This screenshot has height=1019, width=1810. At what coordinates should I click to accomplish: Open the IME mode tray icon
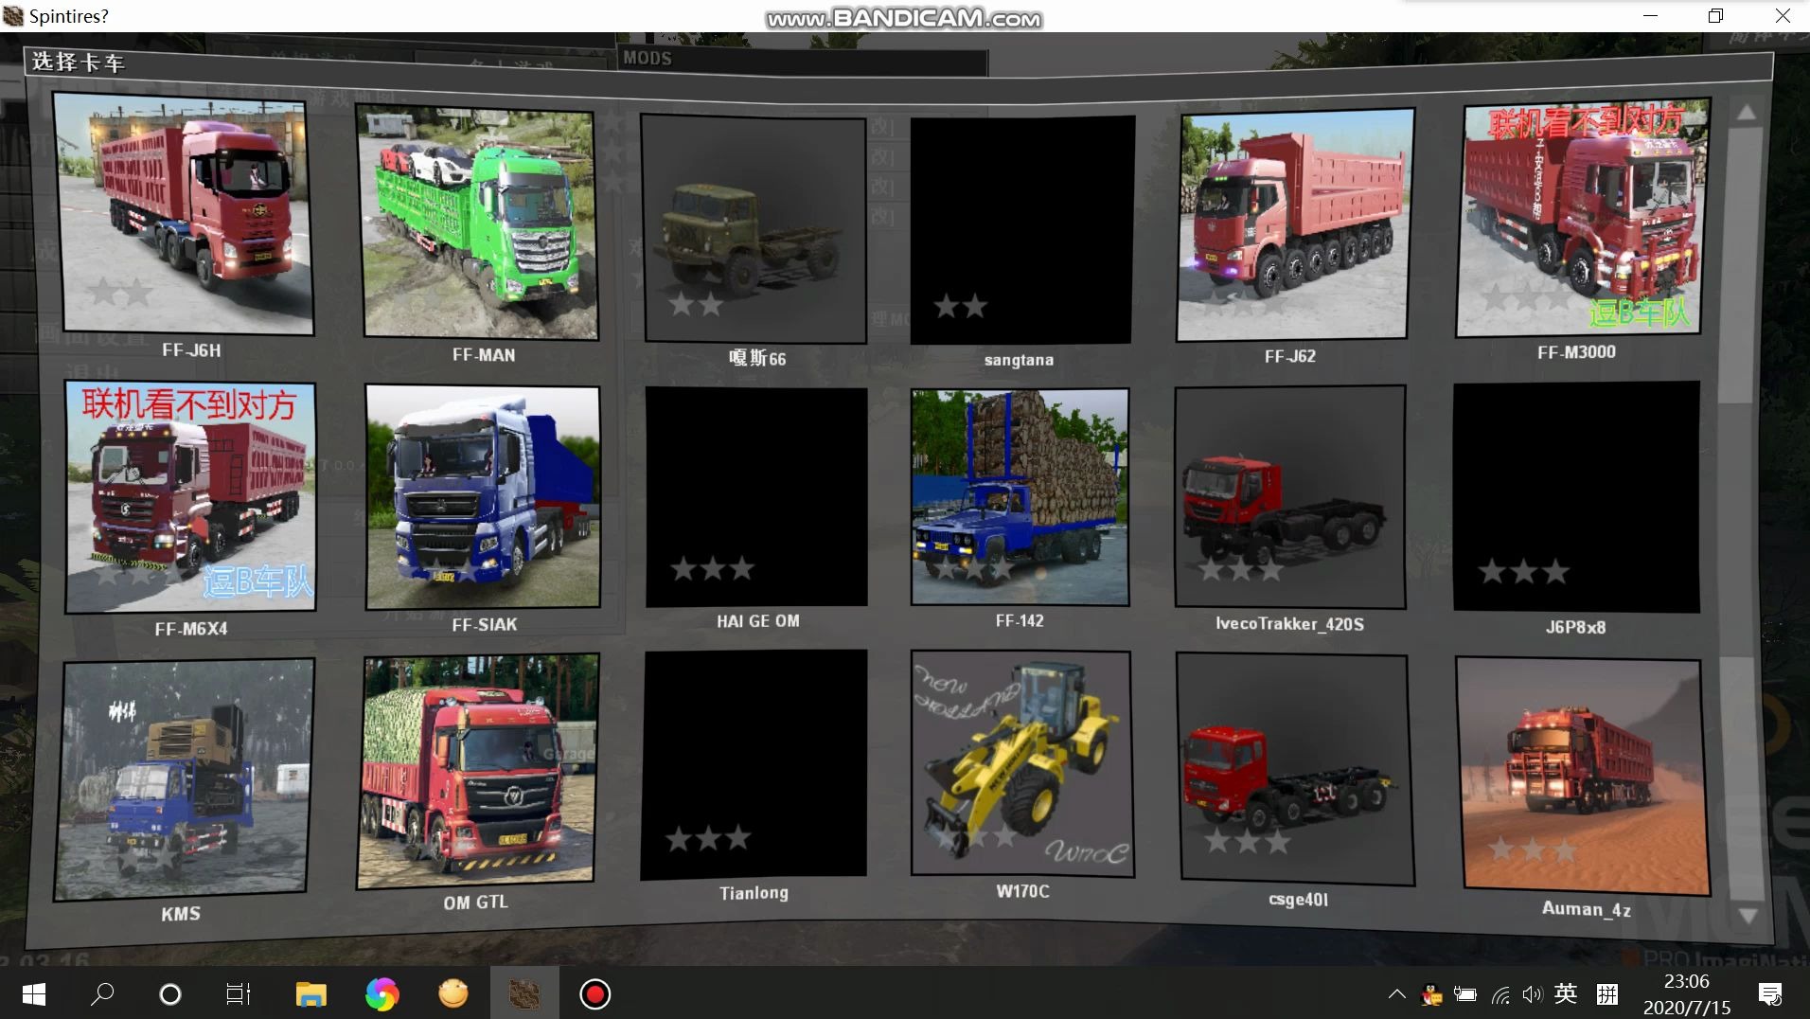[1607, 994]
